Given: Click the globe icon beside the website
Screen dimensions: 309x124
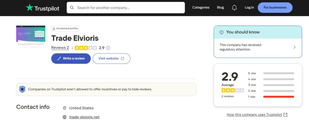Looking at the screenshot, I should point(64,117).
